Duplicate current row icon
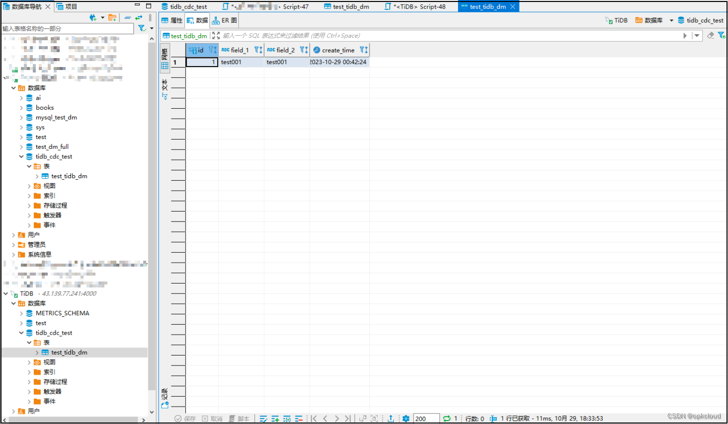Image resolution: width=728 pixels, height=424 pixels. click(287, 419)
